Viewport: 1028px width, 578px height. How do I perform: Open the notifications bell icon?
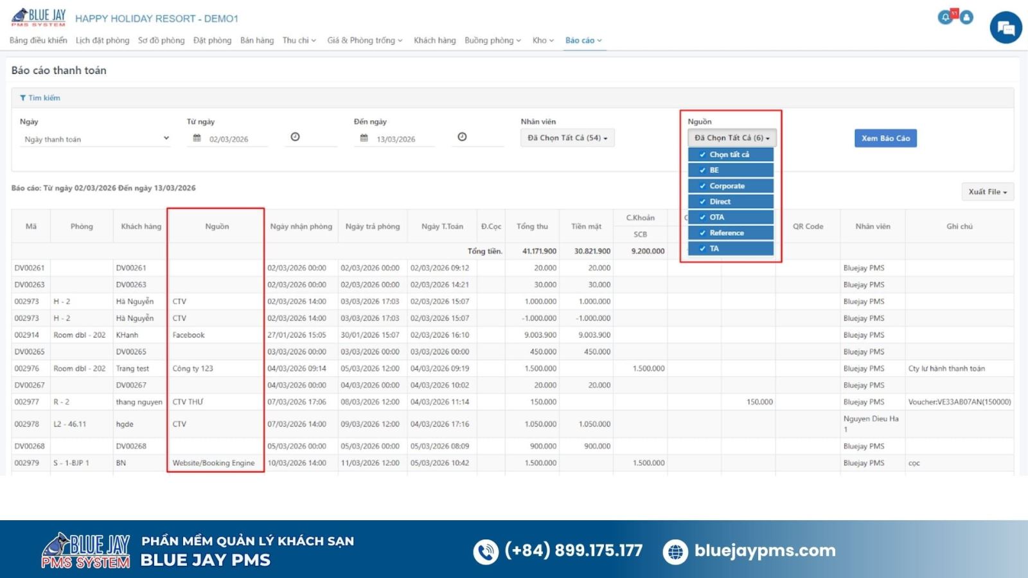(945, 17)
